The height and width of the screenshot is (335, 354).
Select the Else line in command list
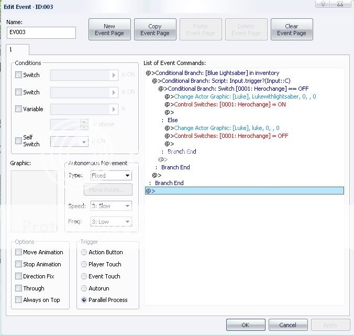tap(172, 120)
